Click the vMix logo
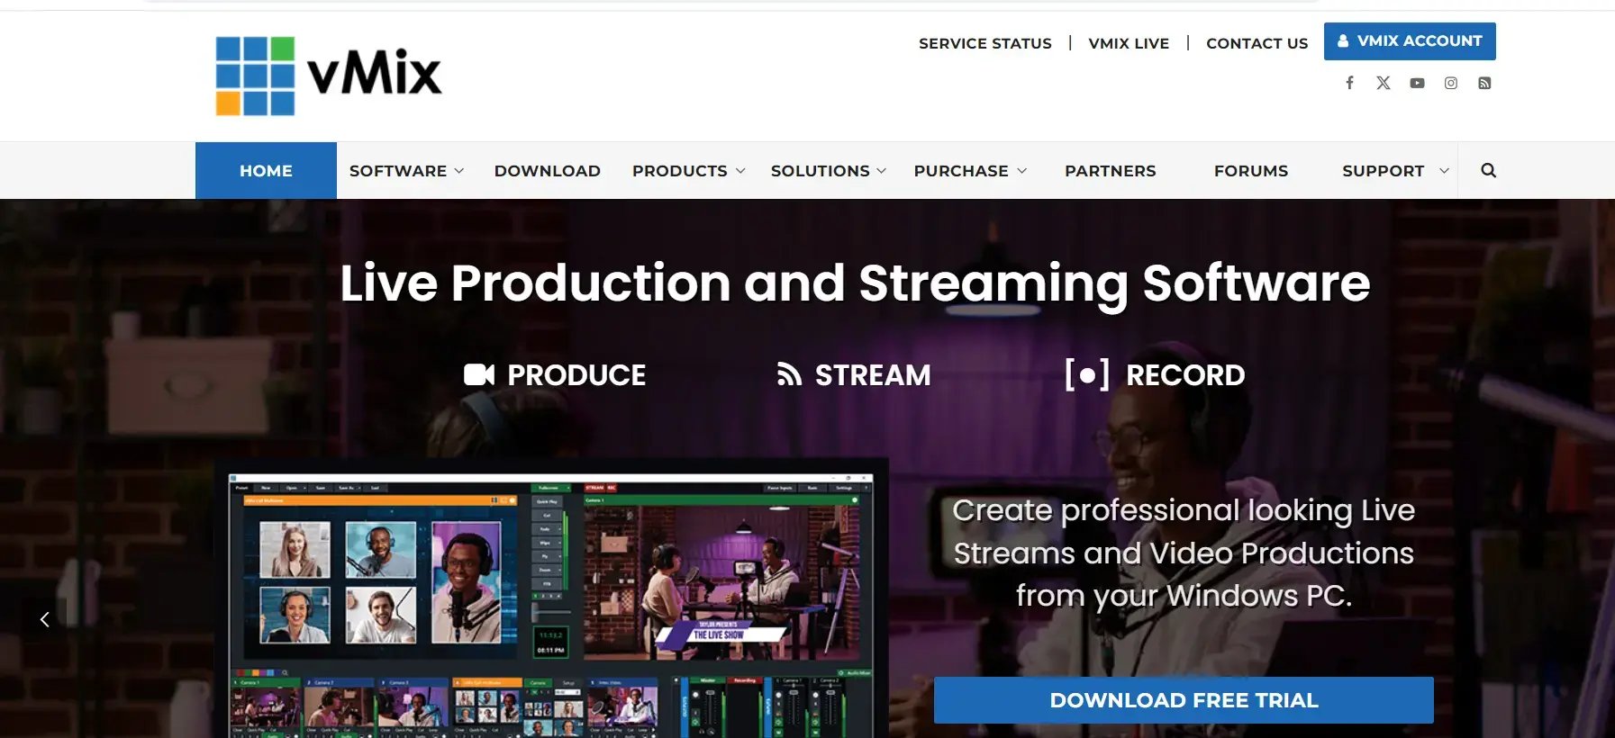 [329, 76]
